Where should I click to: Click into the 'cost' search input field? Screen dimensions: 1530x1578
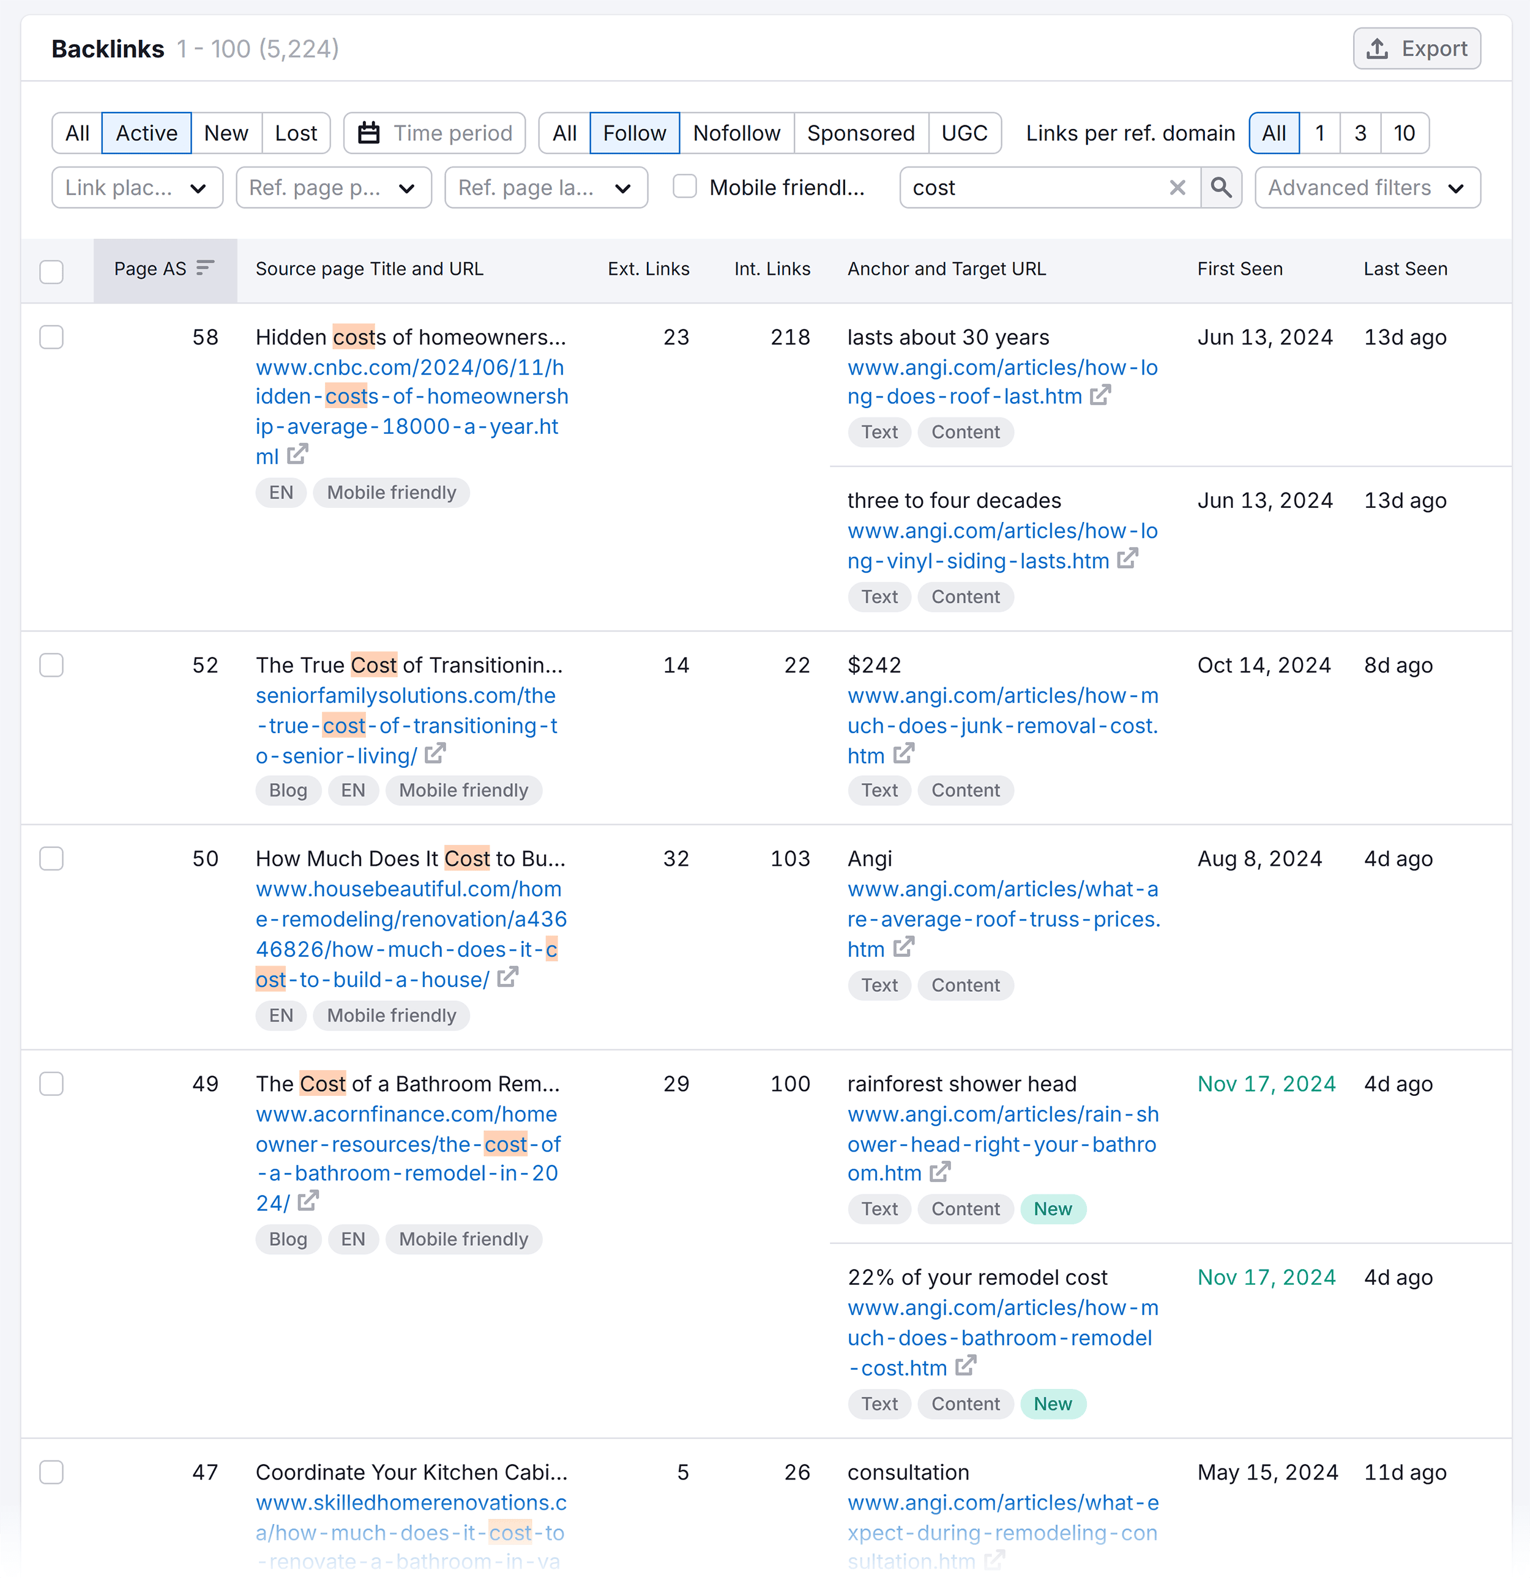(x=1035, y=188)
